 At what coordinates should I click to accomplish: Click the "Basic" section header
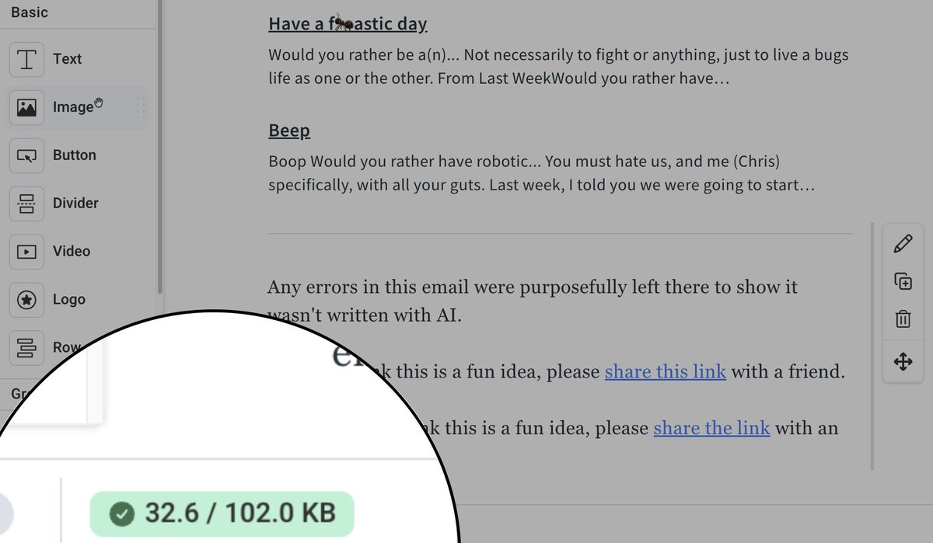(x=30, y=12)
